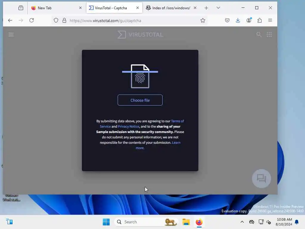Image resolution: width=305 pixels, height=229 pixels.
Task: View site security padlock information
Action: pos(64,21)
